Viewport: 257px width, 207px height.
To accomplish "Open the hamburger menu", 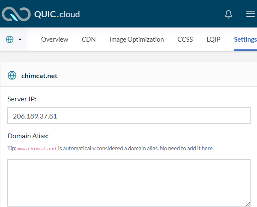I will 251,14.
